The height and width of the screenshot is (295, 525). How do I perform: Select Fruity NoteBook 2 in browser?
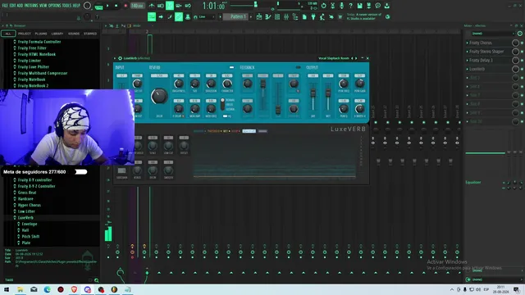[33, 86]
